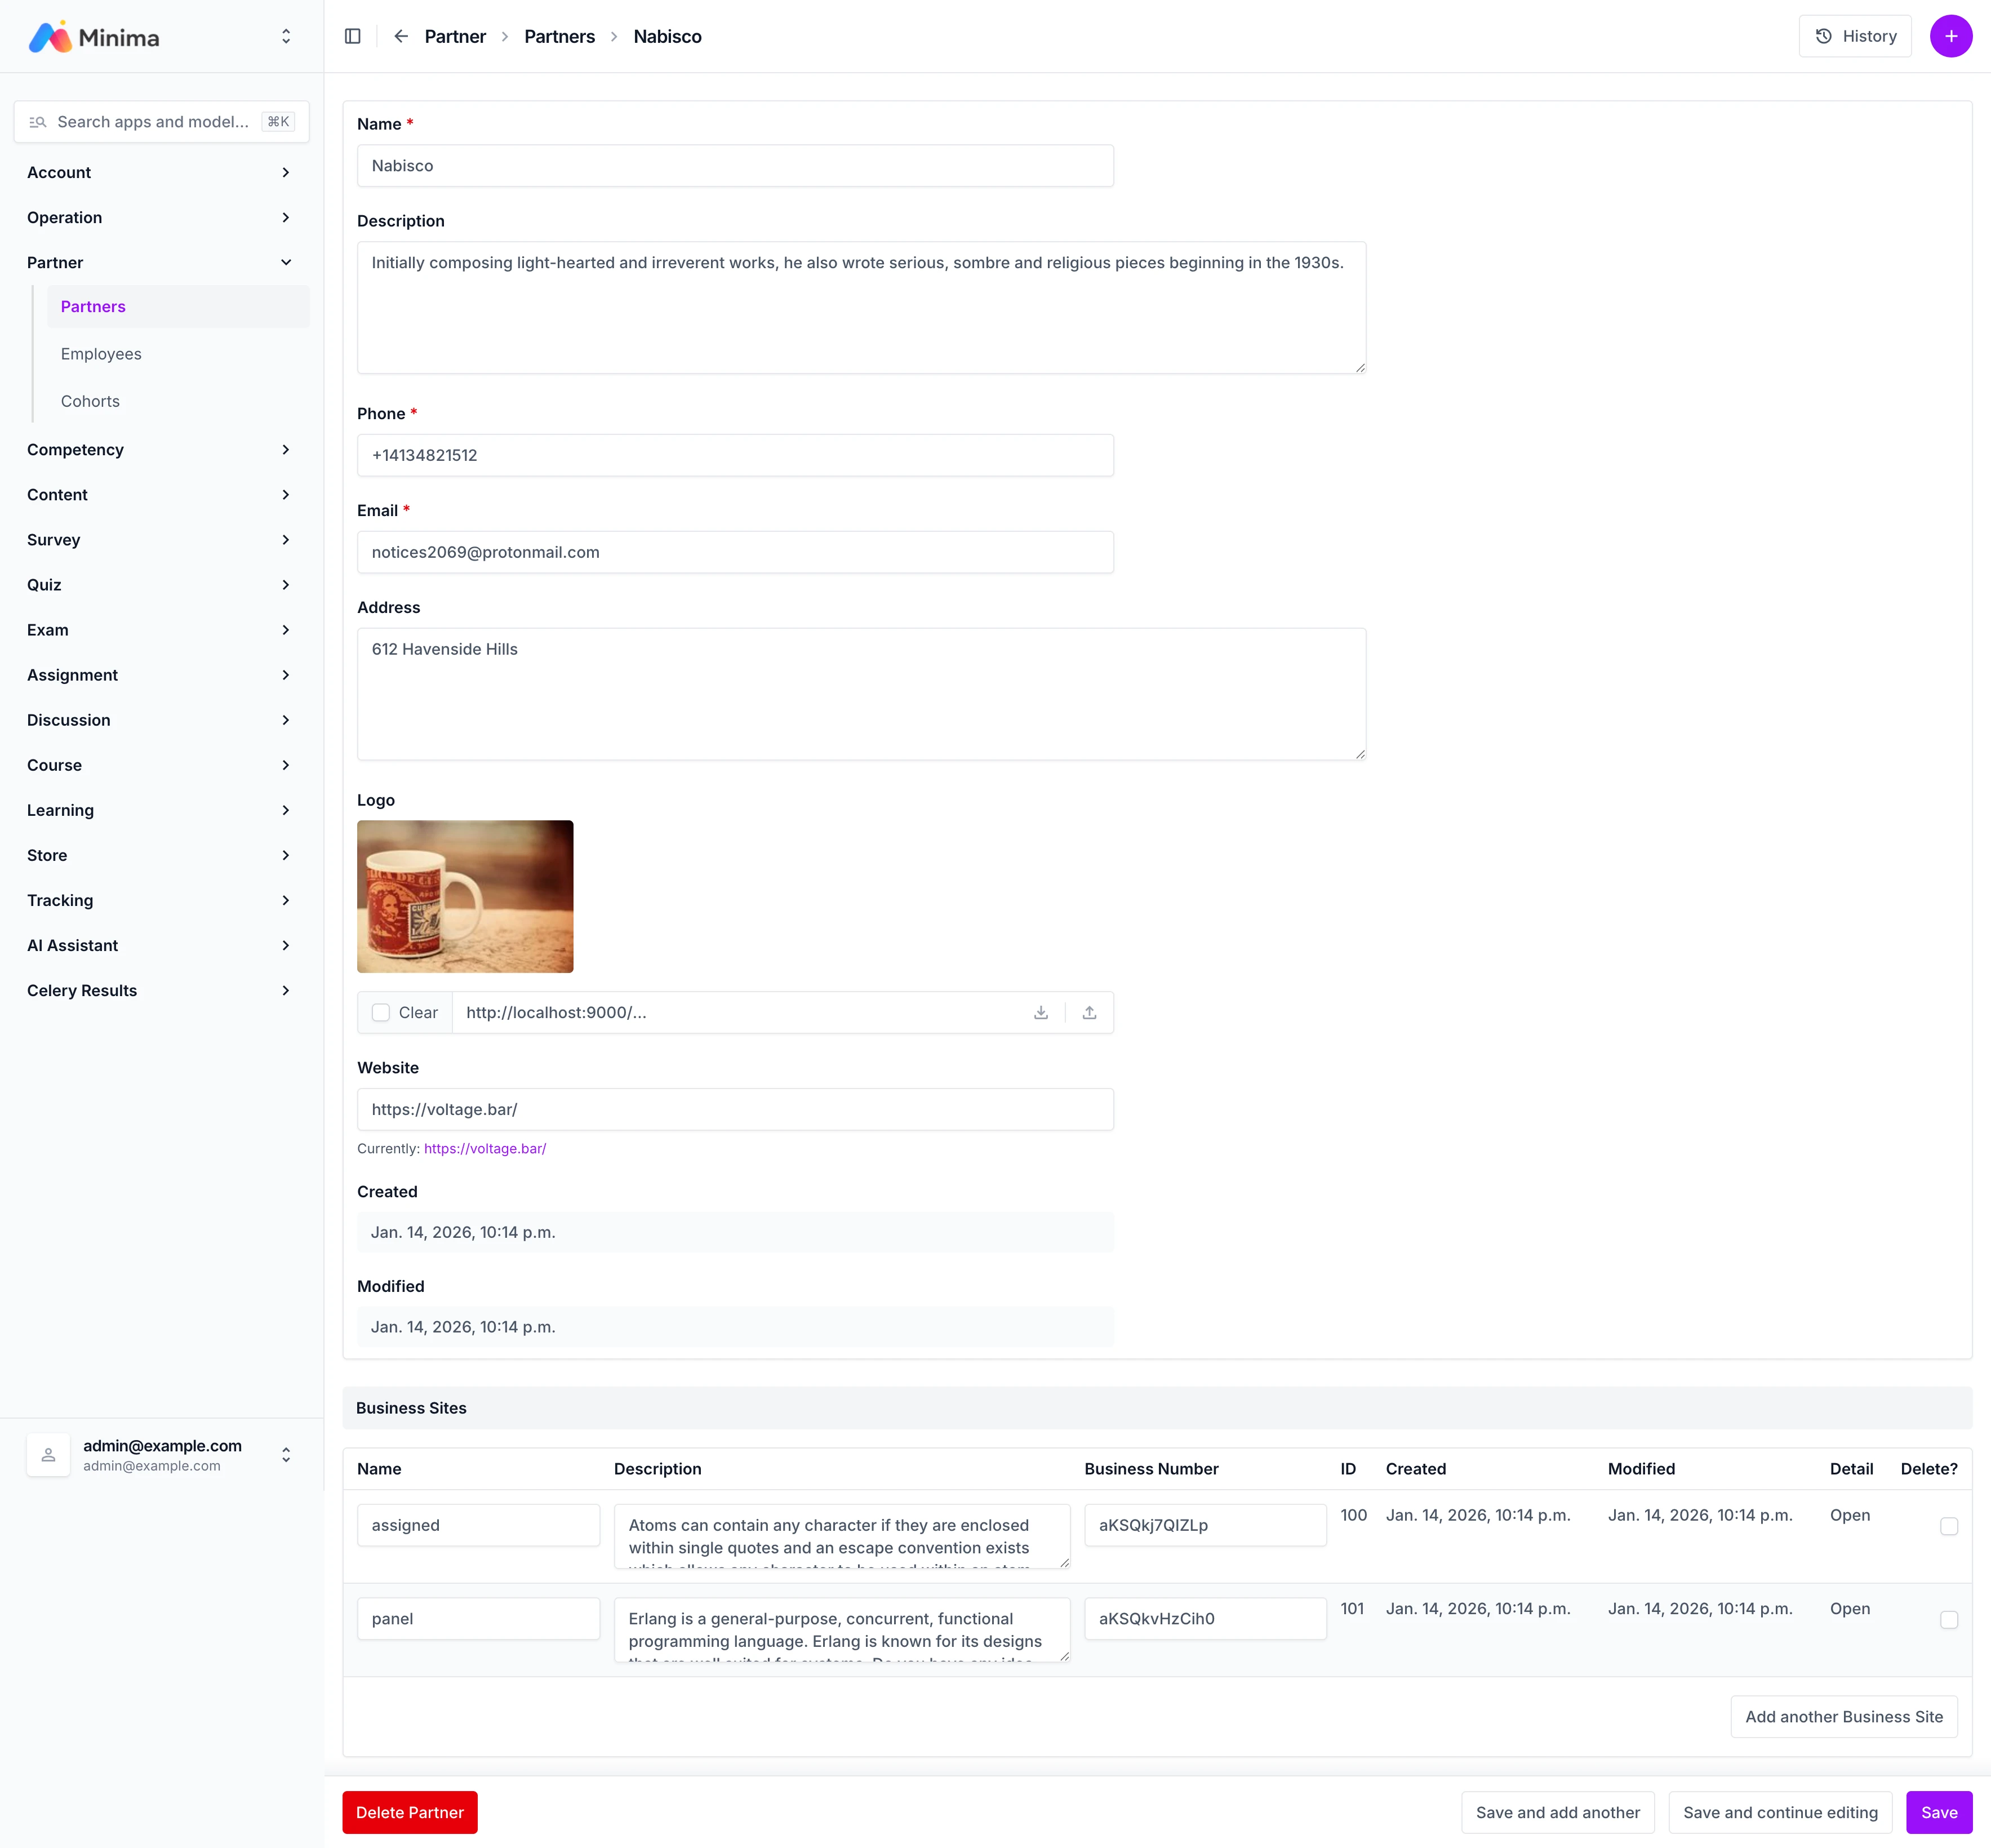The height and width of the screenshot is (1848, 1991).
Task: Click the back arrow in breadcrumb
Action: [401, 36]
